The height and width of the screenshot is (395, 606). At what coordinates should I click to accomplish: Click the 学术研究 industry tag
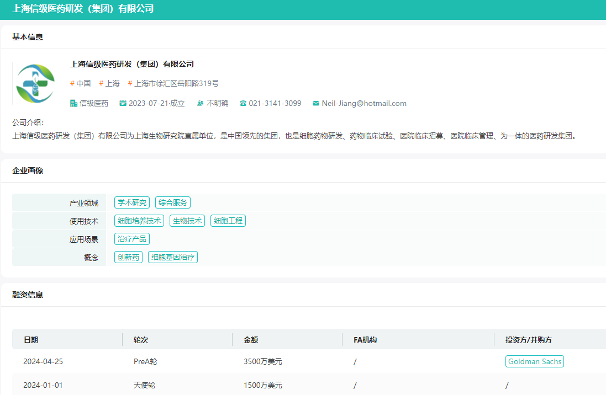(x=132, y=202)
